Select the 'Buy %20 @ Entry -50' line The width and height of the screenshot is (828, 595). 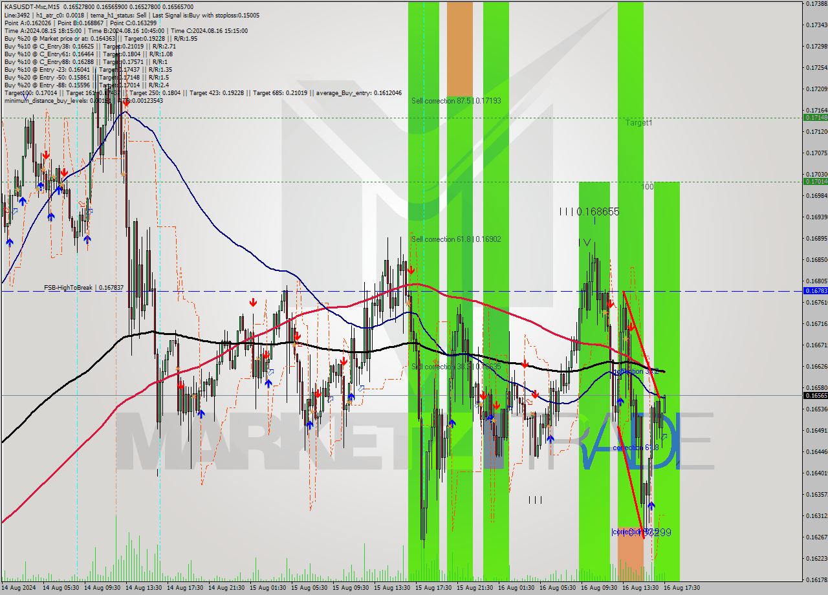86,77
